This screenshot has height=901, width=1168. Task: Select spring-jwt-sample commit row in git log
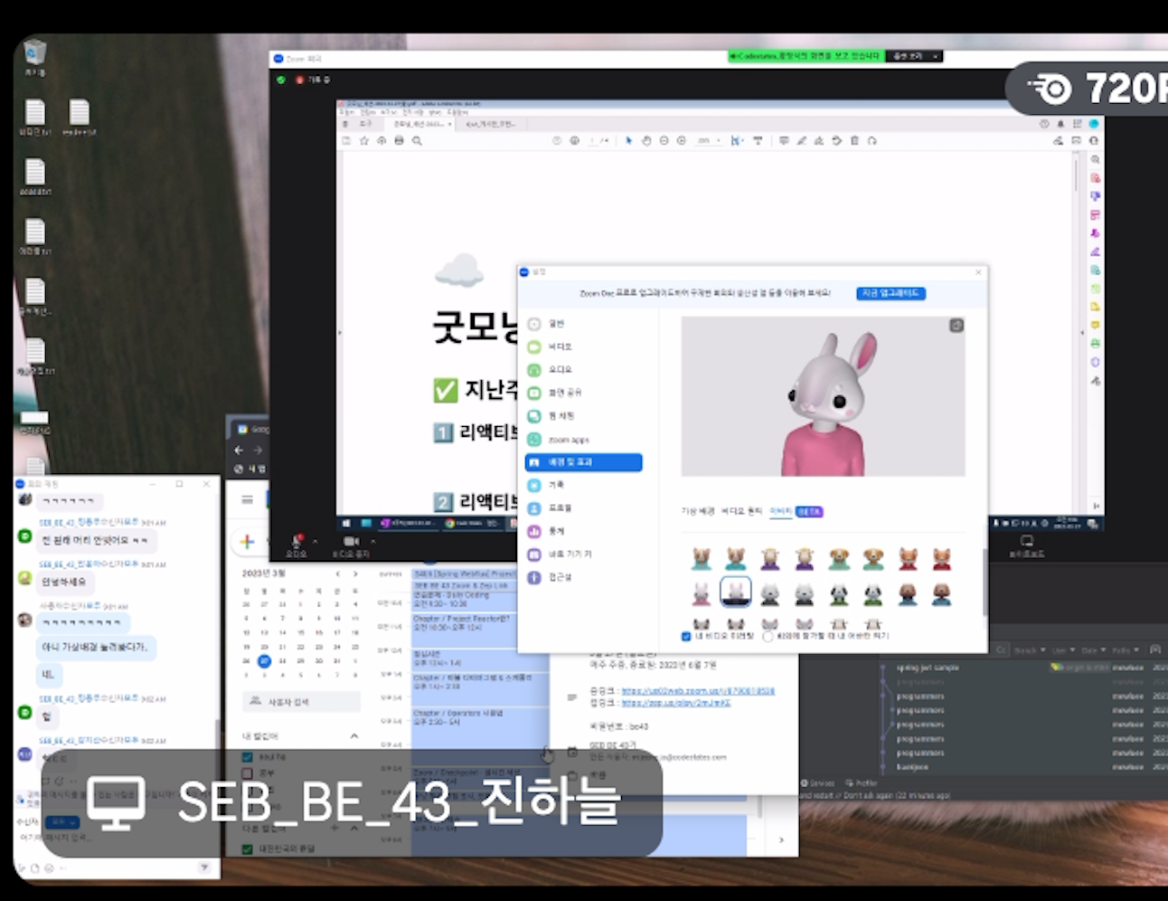(x=1022, y=668)
